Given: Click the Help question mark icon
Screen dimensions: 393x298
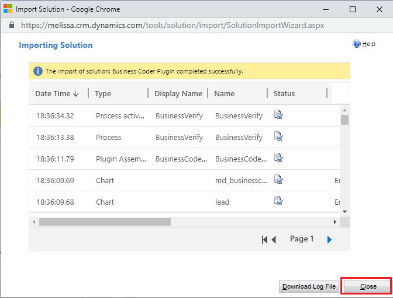Looking at the screenshot, I should [x=356, y=44].
